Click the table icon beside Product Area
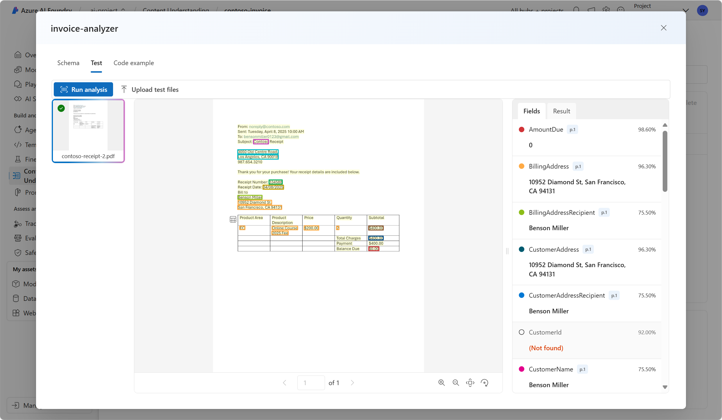722x420 pixels. (x=233, y=219)
